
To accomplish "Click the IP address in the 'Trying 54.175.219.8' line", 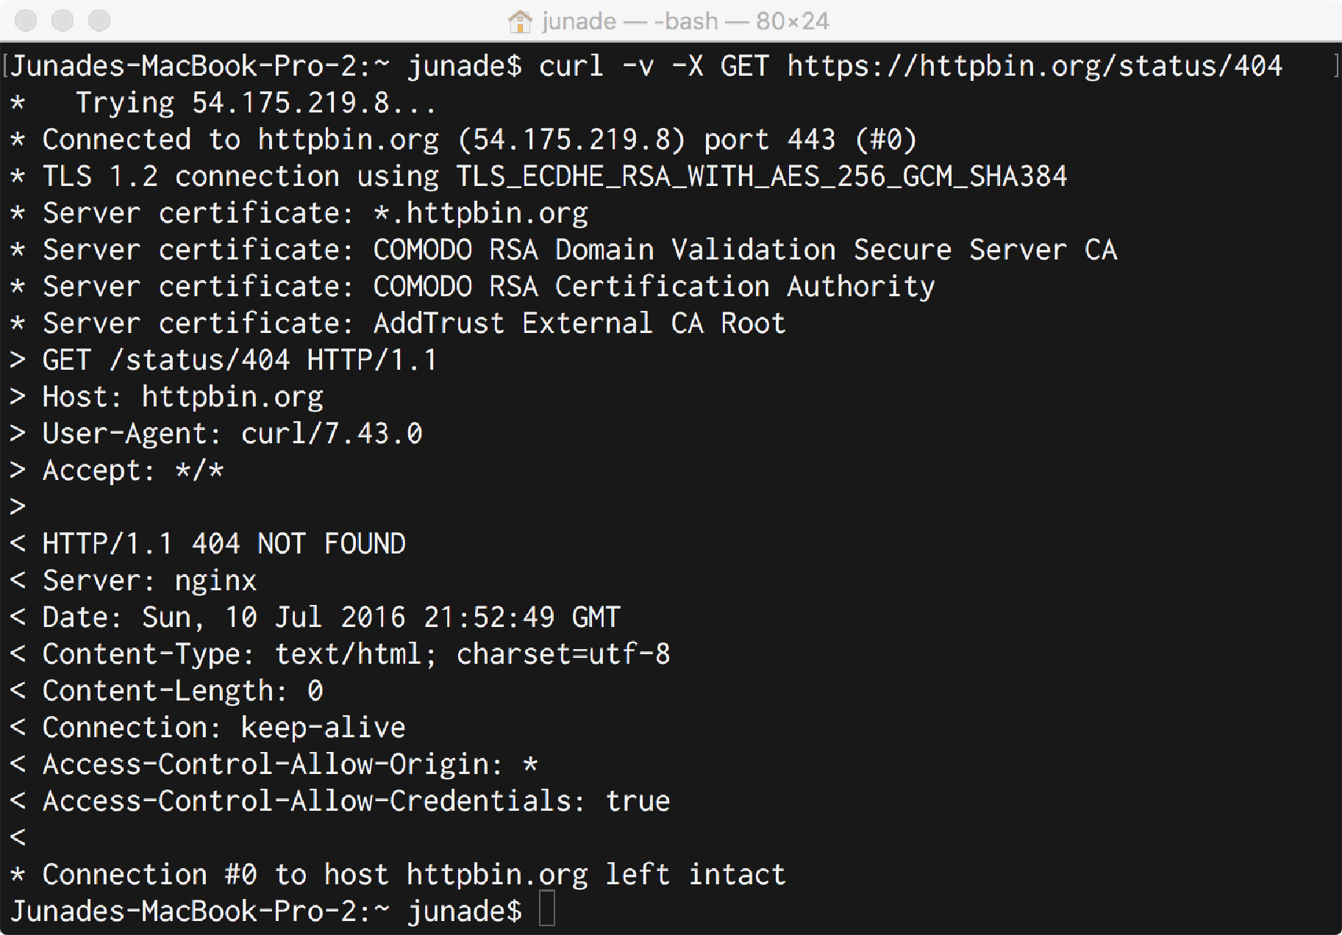I will [290, 103].
